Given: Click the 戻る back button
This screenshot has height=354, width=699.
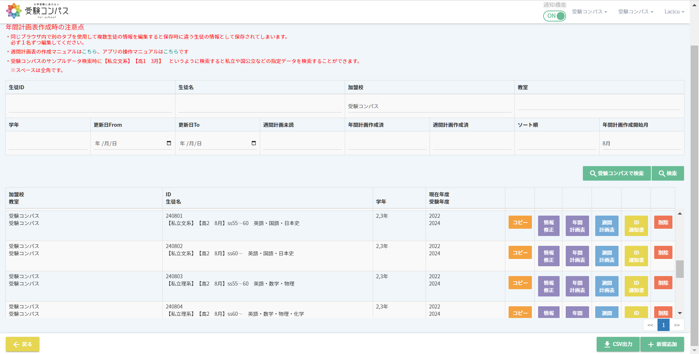Looking at the screenshot, I should pos(23,344).
